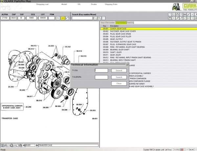Click the Pencil edit toolbar icon
The image size is (197, 151).
[x=188, y=14]
